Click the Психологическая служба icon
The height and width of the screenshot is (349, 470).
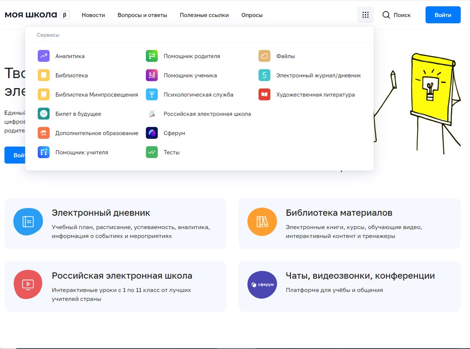(152, 95)
